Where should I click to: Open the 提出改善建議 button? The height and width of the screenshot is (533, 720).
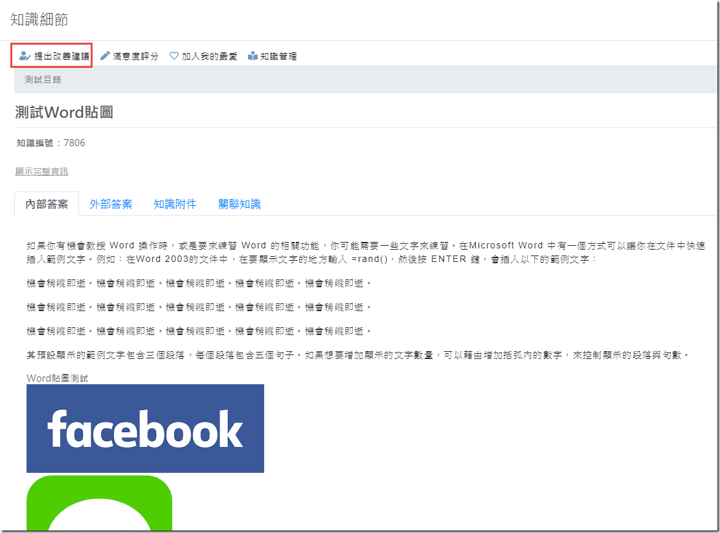pyautogui.click(x=52, y=56)
